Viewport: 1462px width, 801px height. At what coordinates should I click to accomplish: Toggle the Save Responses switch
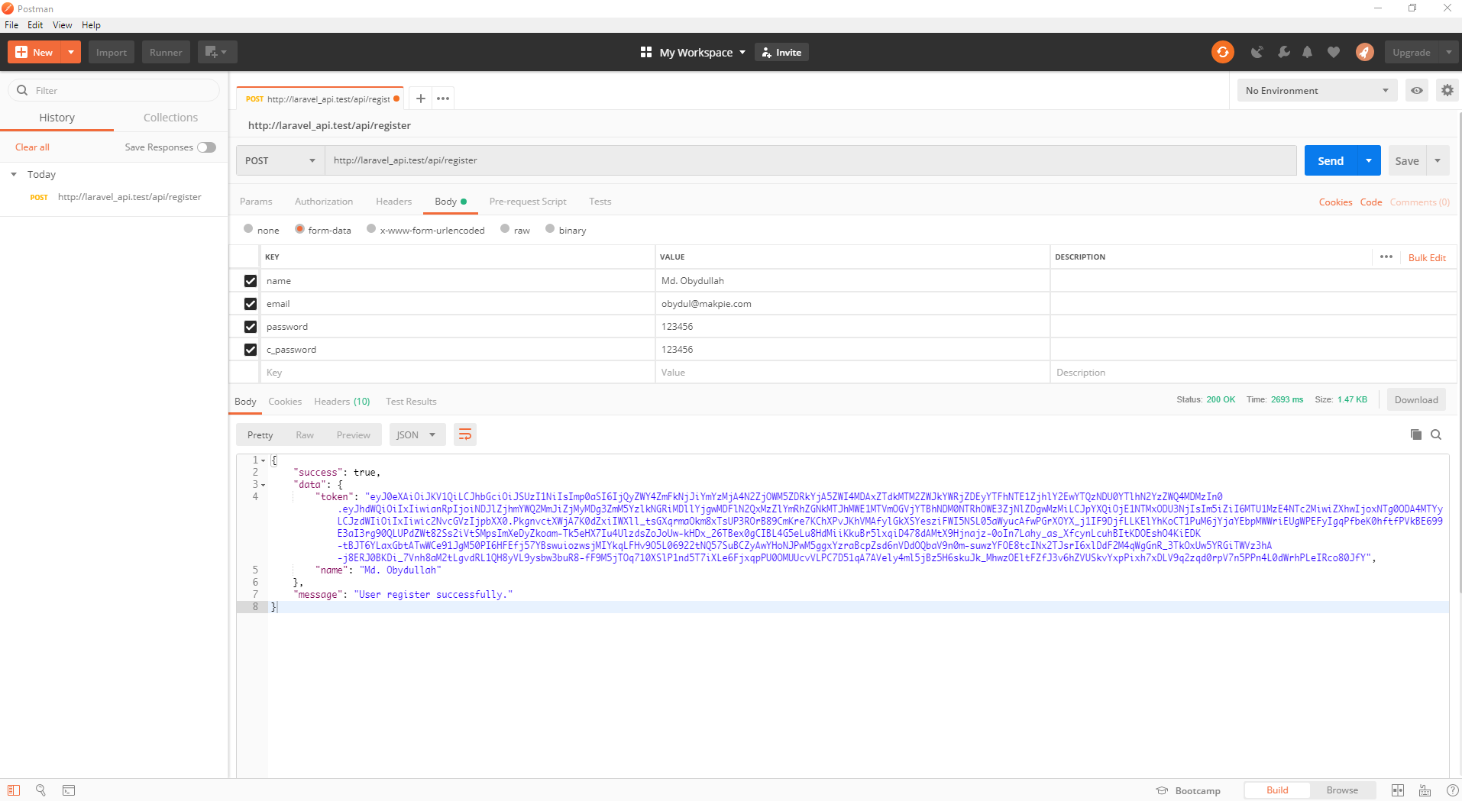pos(207,147)
